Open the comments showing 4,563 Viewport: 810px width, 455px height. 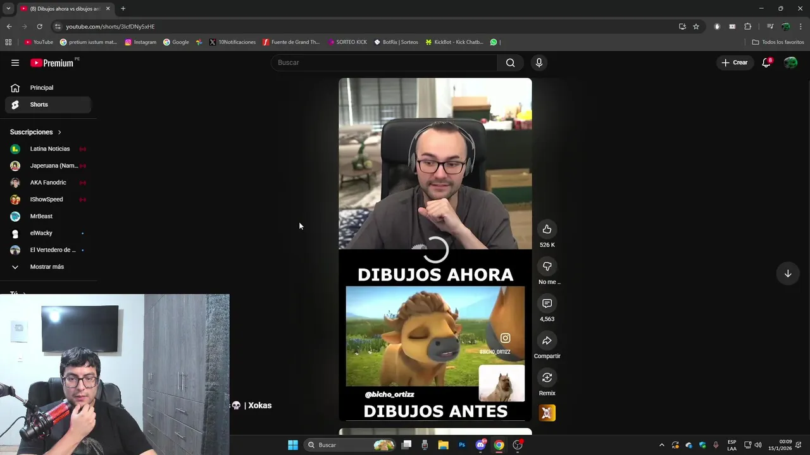547,303
